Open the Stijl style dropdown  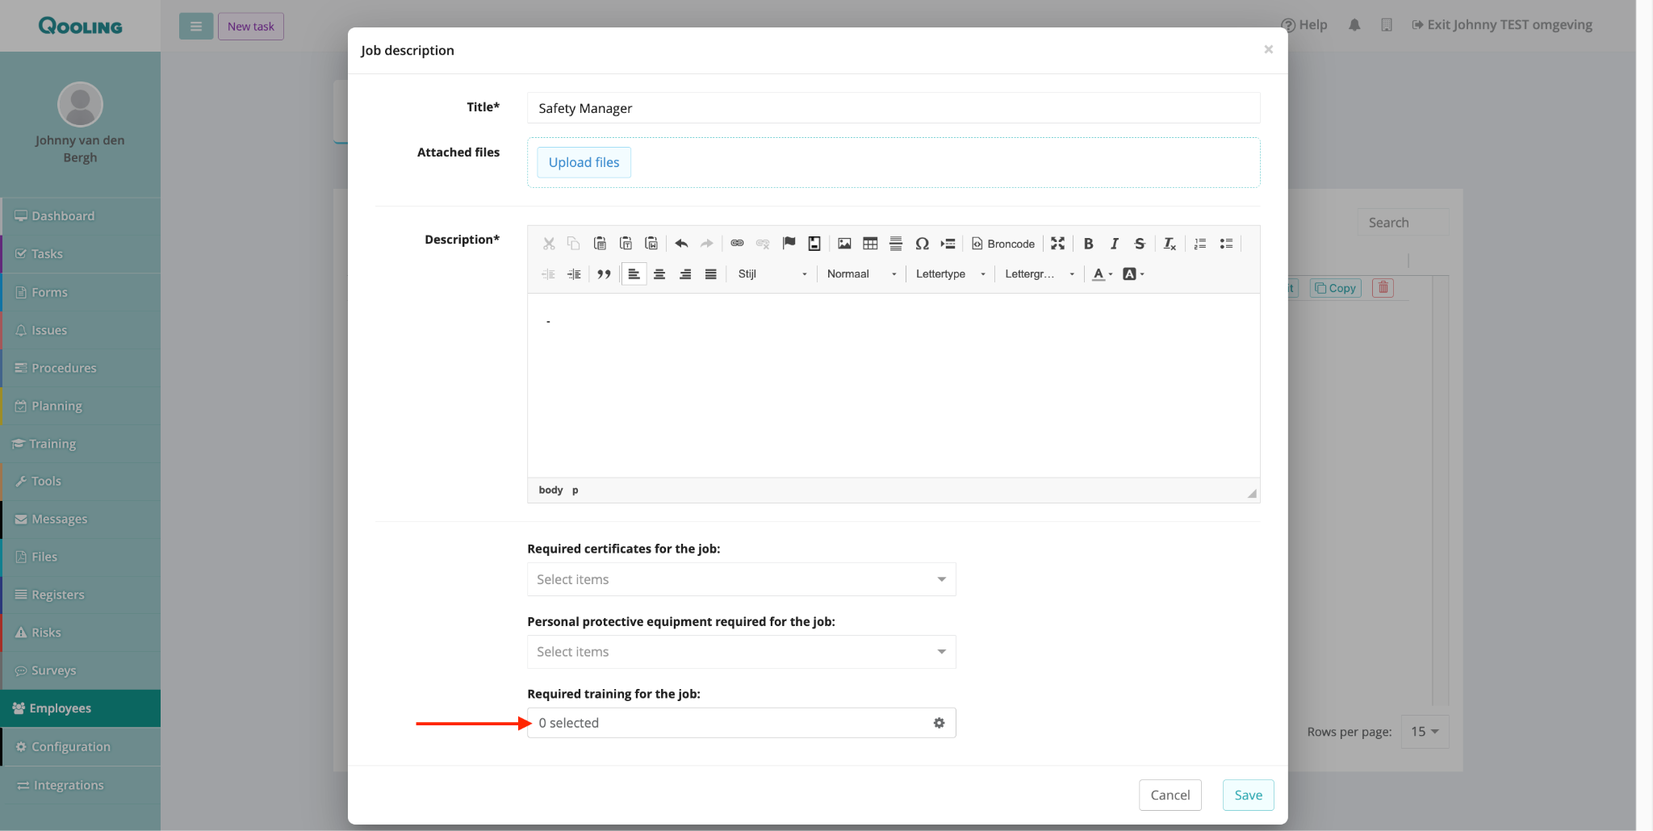[x=772, y=274]
